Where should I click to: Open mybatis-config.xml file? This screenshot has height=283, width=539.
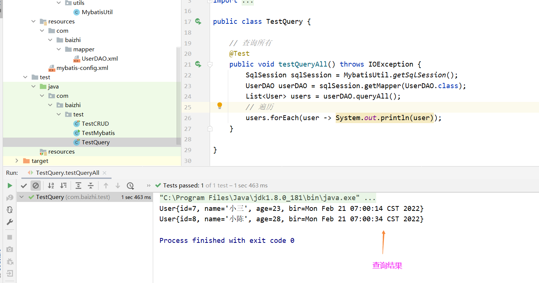[x=82, y=68]
